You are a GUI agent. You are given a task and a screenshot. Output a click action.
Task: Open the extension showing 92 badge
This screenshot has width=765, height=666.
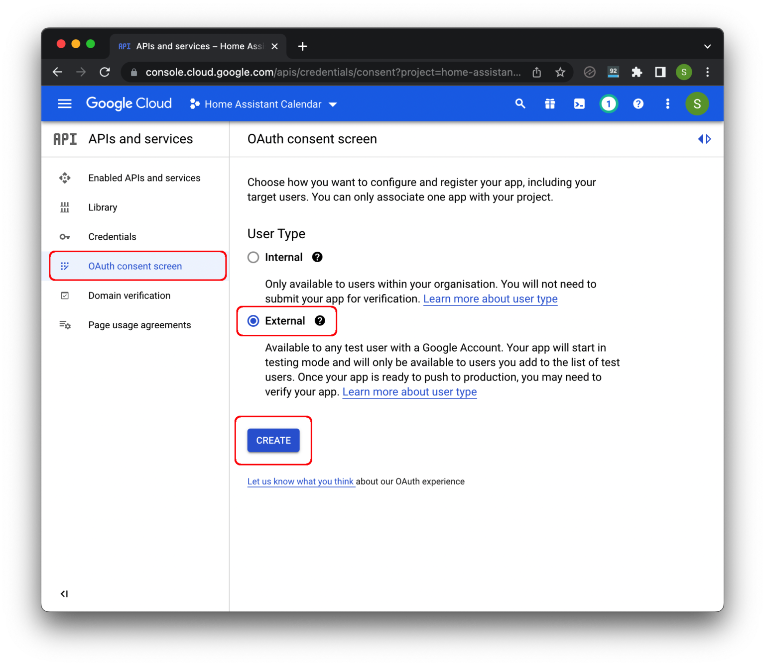click(613, 72)
